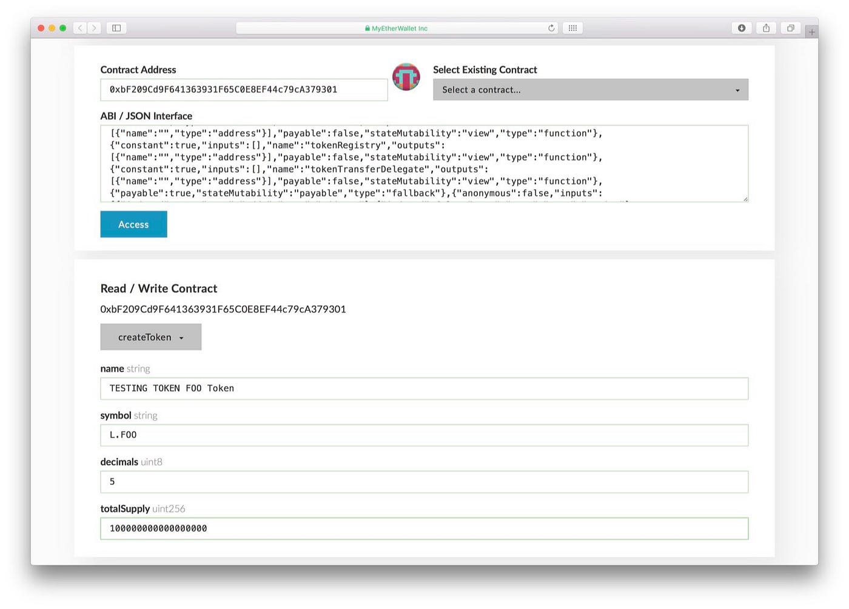Screen dimensions: 849x609
Task: Open the Share icon in toolbar
Action: [x=767, y=28]
